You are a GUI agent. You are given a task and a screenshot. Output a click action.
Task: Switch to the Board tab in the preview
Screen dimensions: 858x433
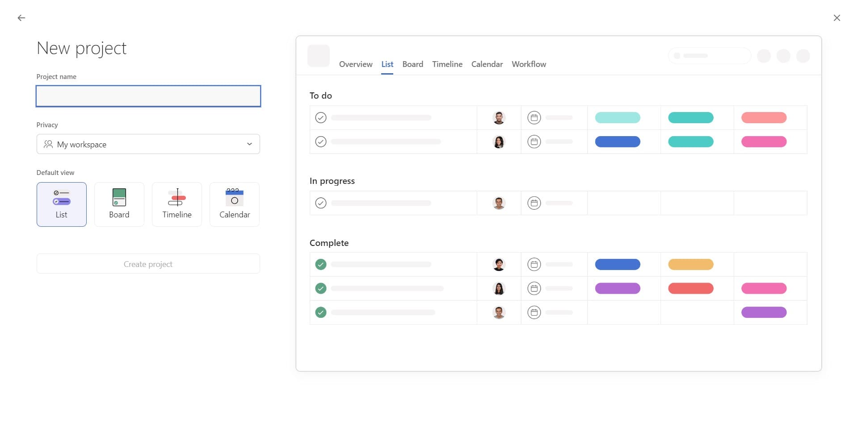coord(412,64)
